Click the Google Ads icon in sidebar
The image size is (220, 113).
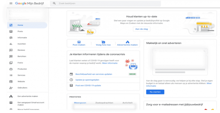pos(11,96)
